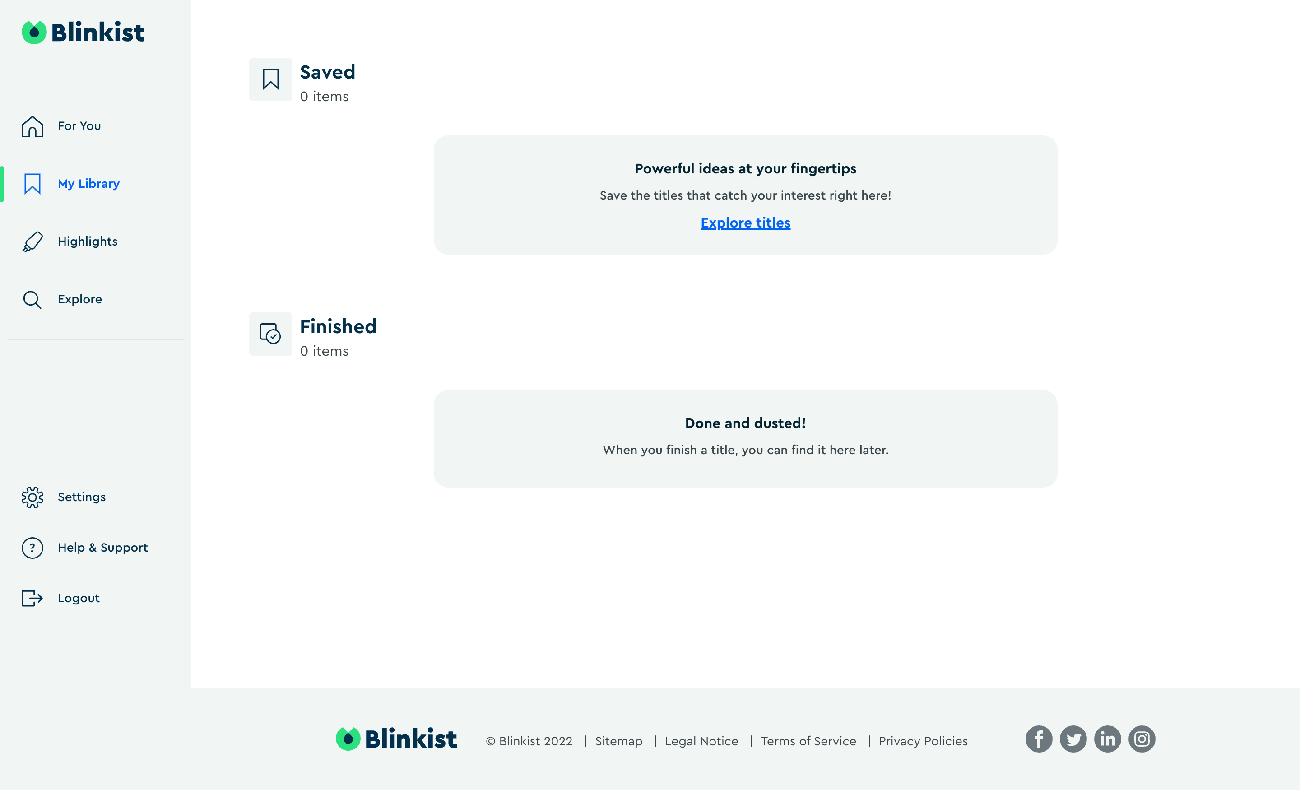Click the Saved section bookmark icon
The height and width of the screenshot is (790, 1300).
tap(271, 79)
